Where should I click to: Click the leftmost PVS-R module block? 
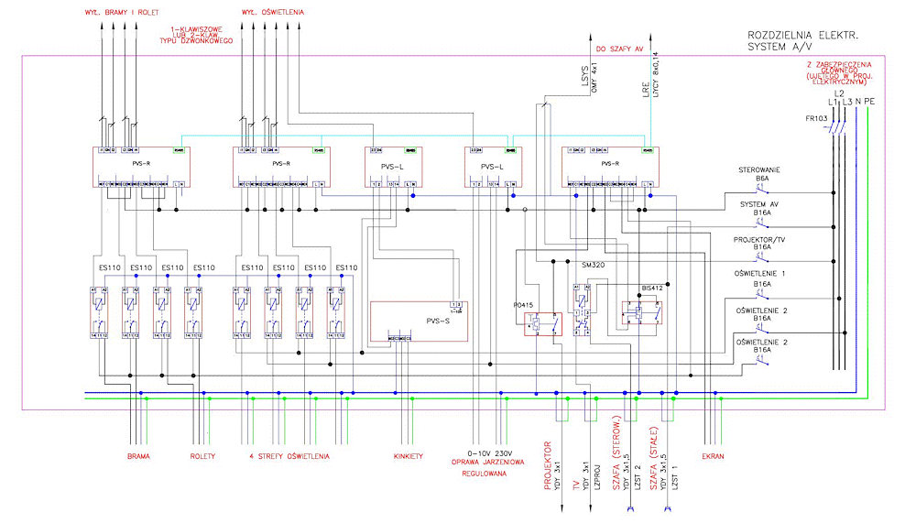coord(140,166)
